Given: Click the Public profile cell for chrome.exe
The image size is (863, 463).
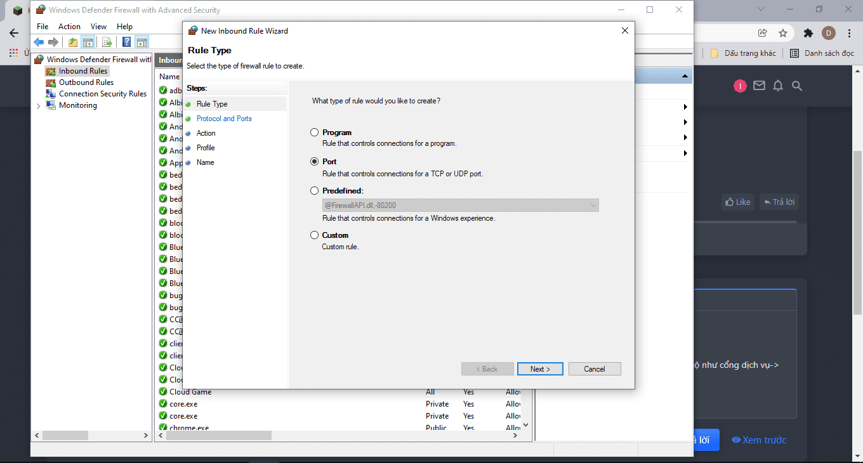Looking at the screenshot, I should pos(437,427).
